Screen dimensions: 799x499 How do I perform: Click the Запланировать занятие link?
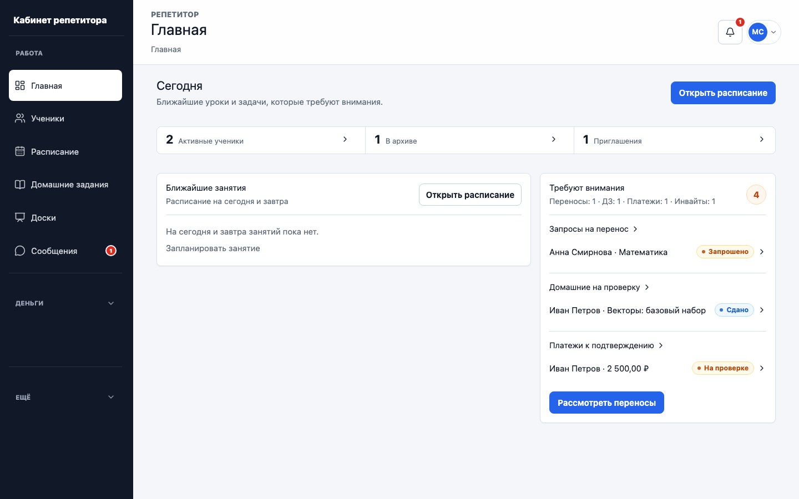pos(213,248)
